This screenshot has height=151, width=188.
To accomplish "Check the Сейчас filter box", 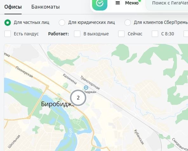I will coord(121,34).
